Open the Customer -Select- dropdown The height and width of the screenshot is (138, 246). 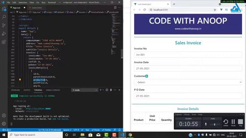point(188,82)
